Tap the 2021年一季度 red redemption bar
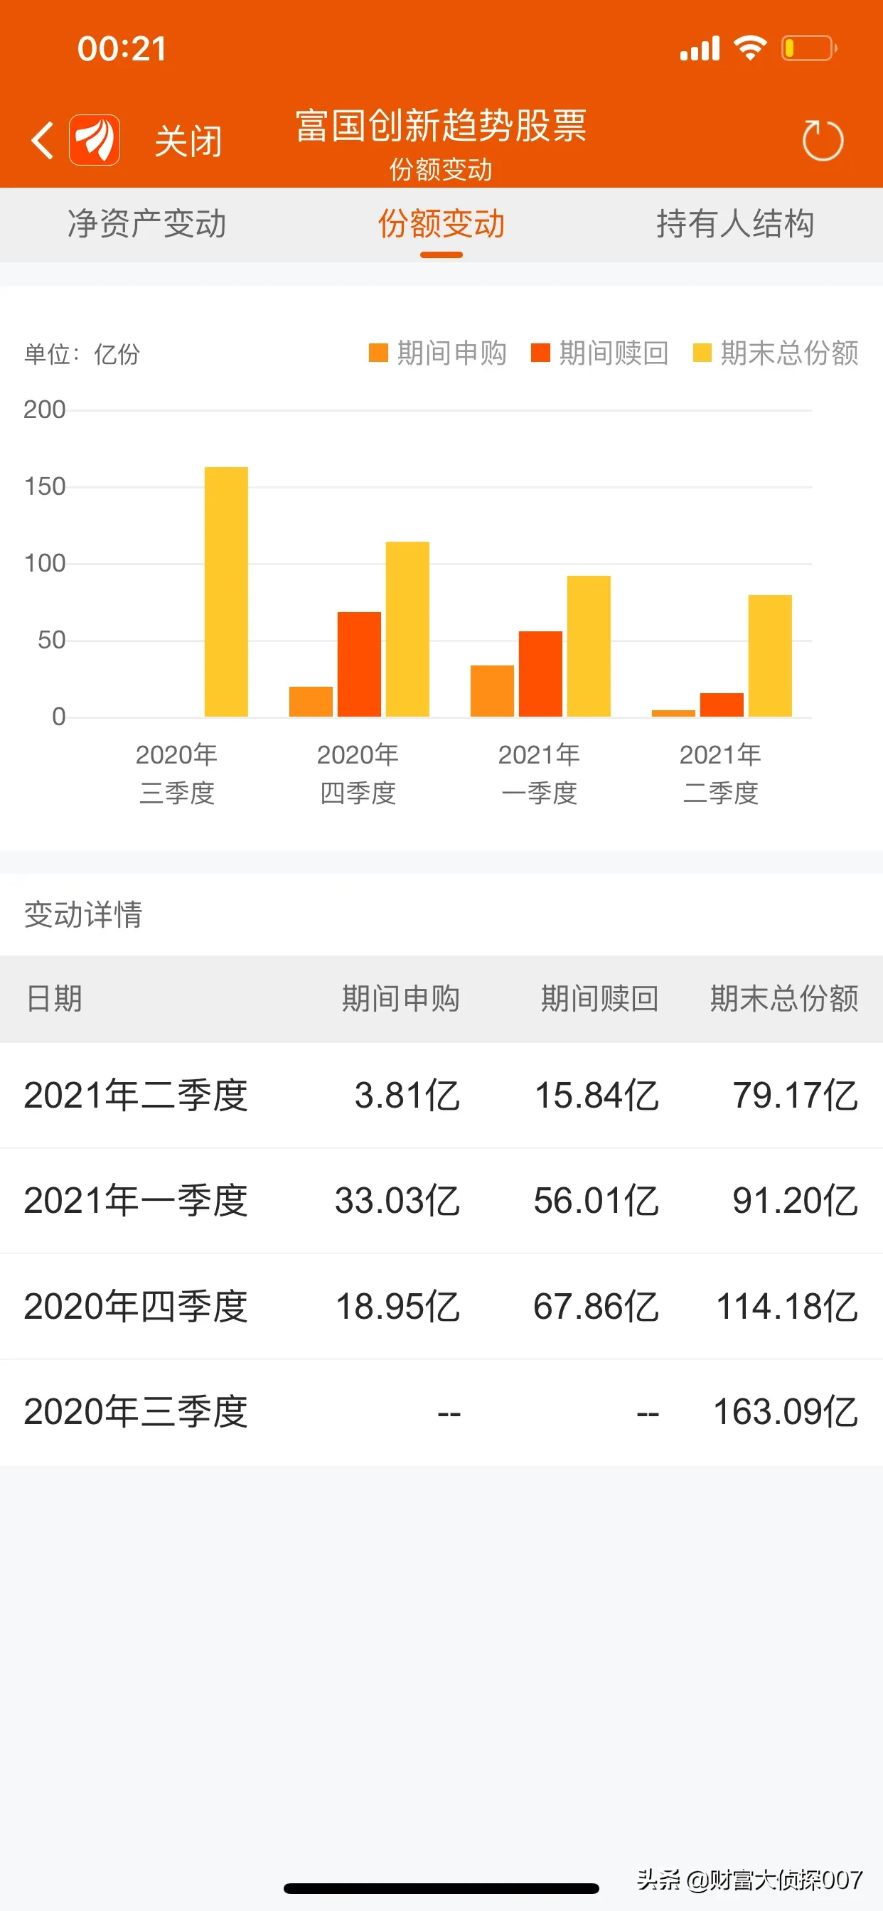Screen dimensions: 883x1911 (540, 675)
